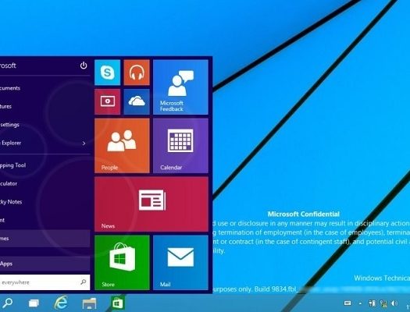Launch the Music headphones tile
Viewport: 410px width, 312px height.
[x=137, y=73]
